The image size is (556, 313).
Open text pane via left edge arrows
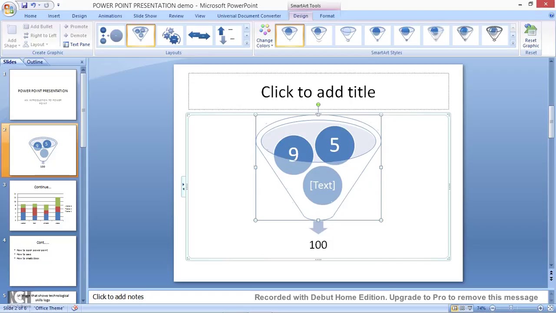184,186
